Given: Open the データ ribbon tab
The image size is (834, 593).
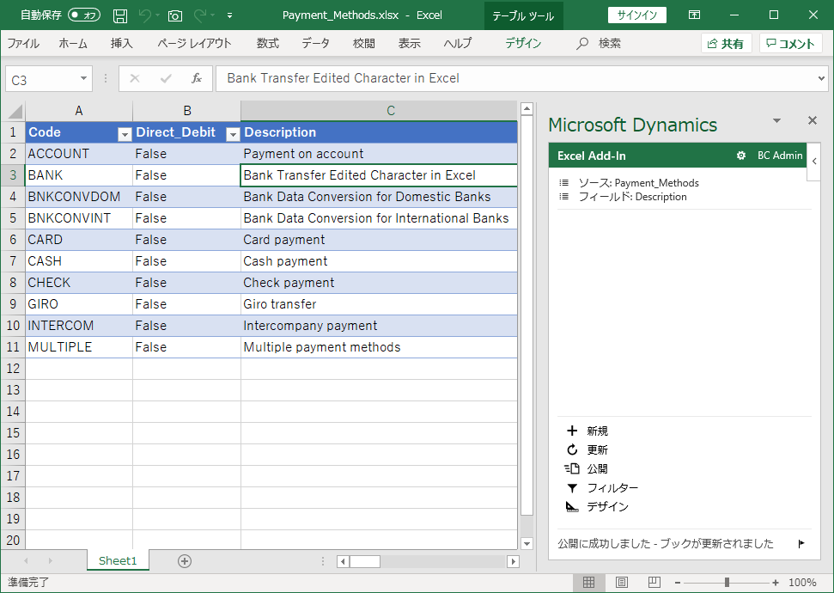Looking at the screenshot, I should point(315,43).
